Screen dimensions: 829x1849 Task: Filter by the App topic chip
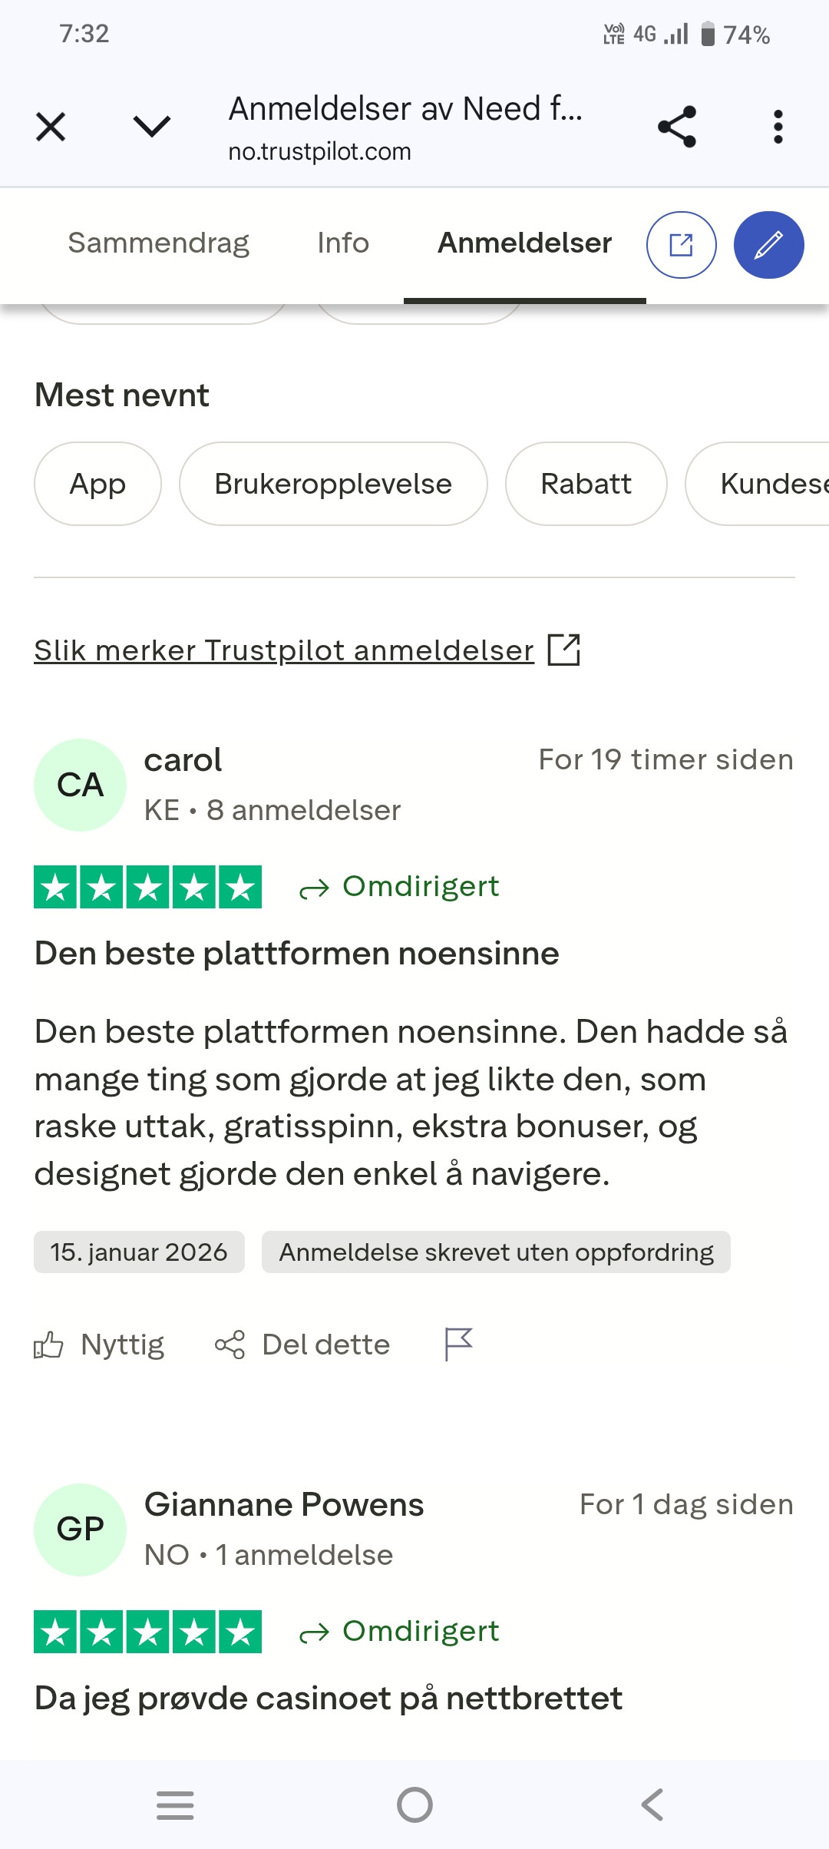pos(97,484)
